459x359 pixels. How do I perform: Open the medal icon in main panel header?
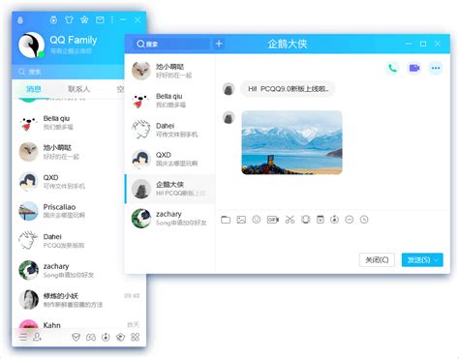[53, 20]
